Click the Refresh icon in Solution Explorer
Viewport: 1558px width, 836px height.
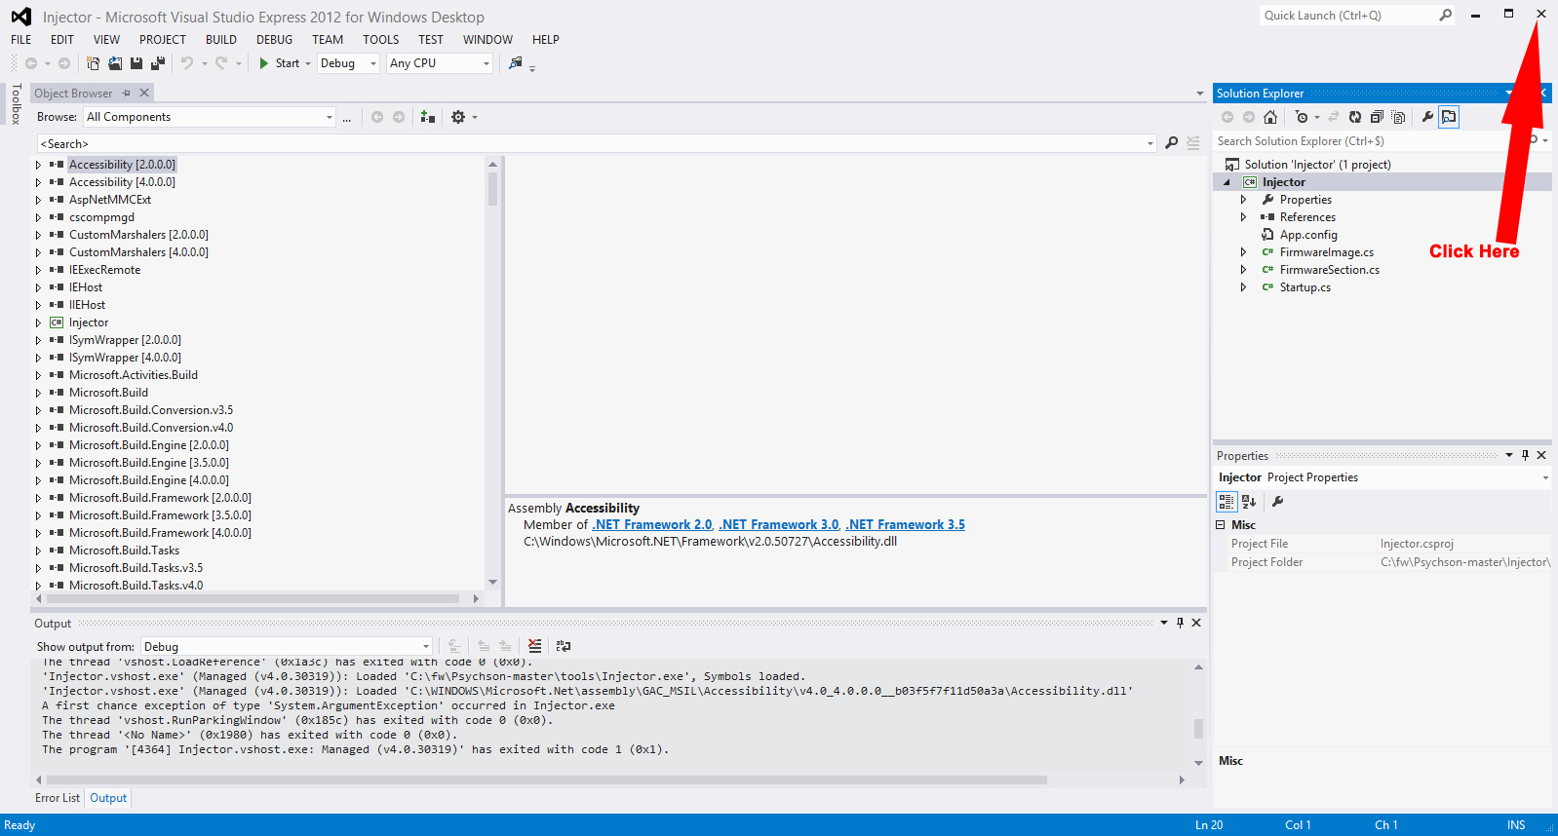point(1355,117)
